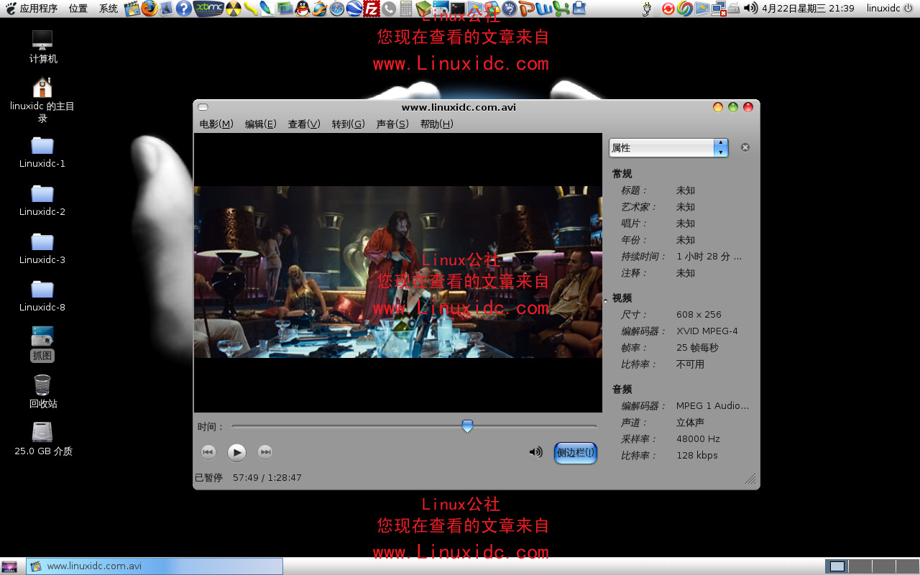The image size is (920, 575).
Task: Close the properties sidebar with the ⊗ button
Action: 745,147
